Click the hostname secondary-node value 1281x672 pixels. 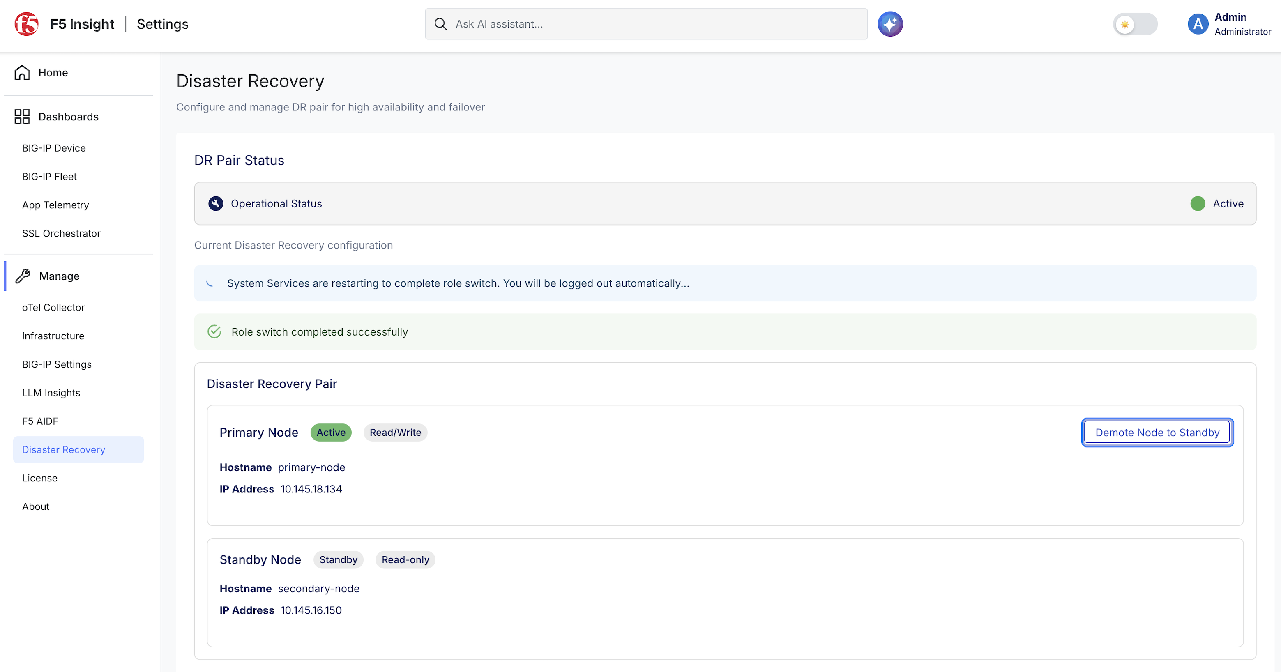click(x=318, y=589)
